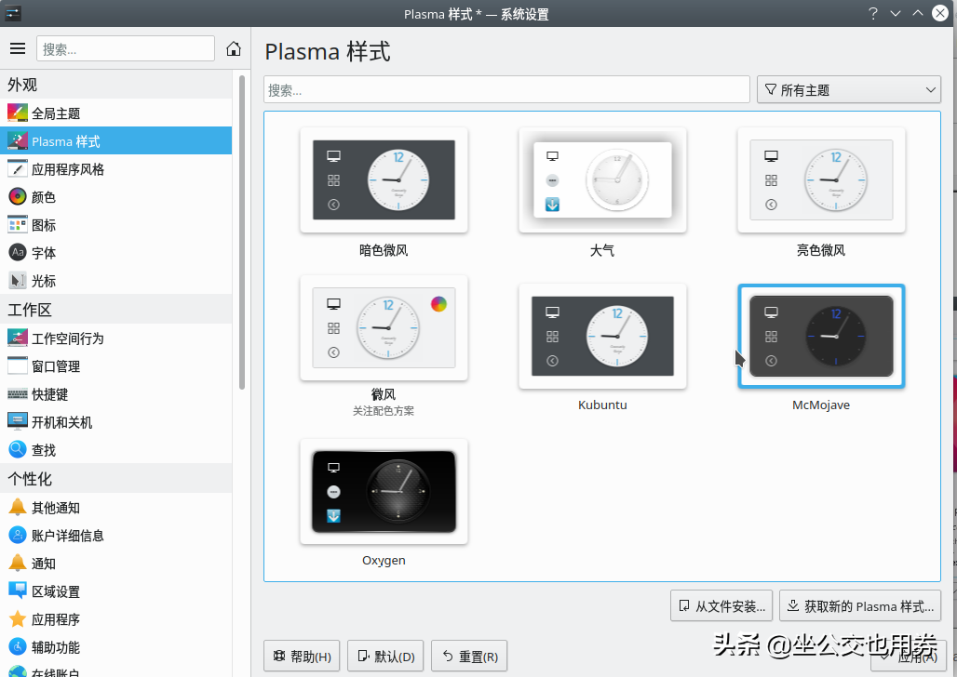
Task: Click the Window Management (窗口管理) icon
Action: [18, 366]
